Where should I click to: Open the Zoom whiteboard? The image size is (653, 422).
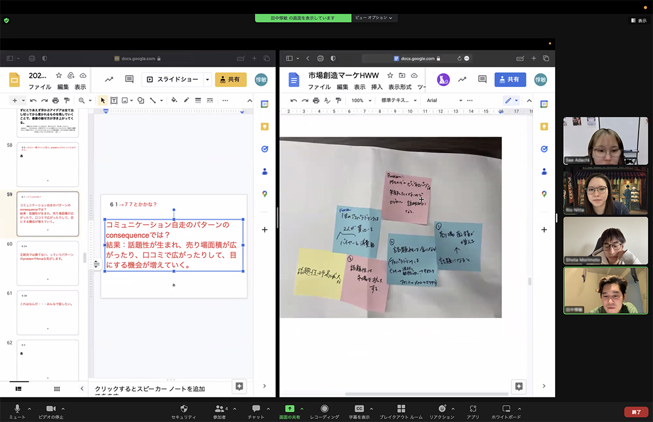point(506,408)
